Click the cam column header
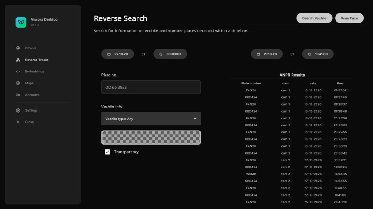Screen dimensions: 373x209 click(286, 83)
